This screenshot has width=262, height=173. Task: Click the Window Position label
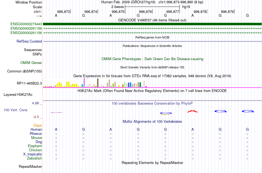[x=29, y=2]
